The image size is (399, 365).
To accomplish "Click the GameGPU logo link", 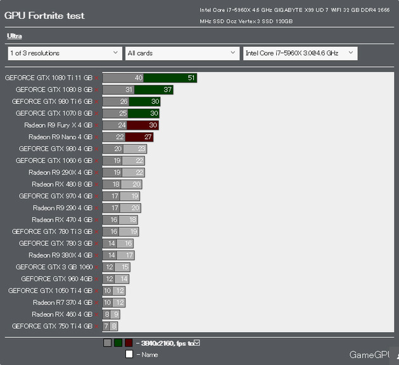I will coord(372,355).
